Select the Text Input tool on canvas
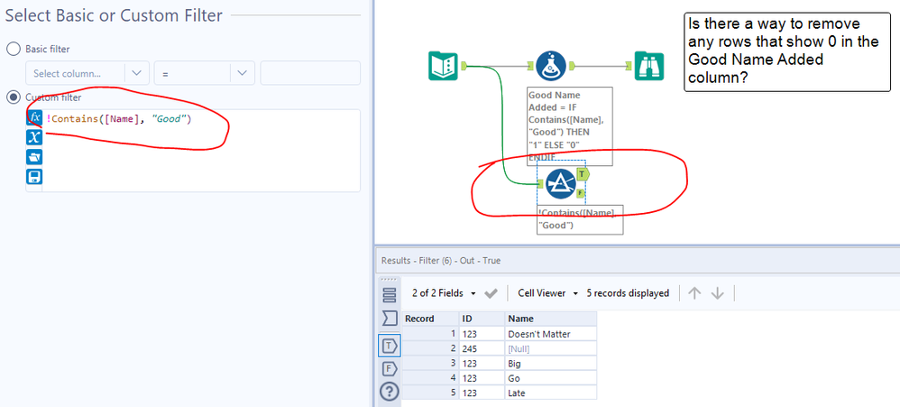This screenshot has width=900, height=407. pos(443,66)
